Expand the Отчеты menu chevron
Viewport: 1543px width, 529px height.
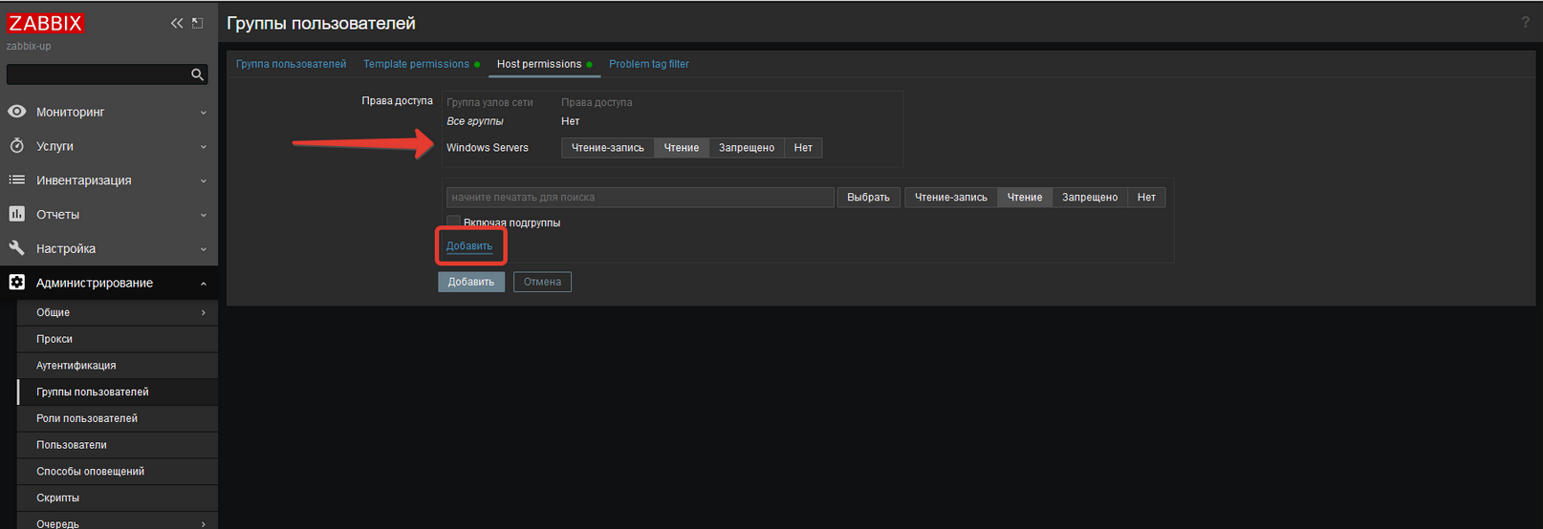click(x=203, y=215)
